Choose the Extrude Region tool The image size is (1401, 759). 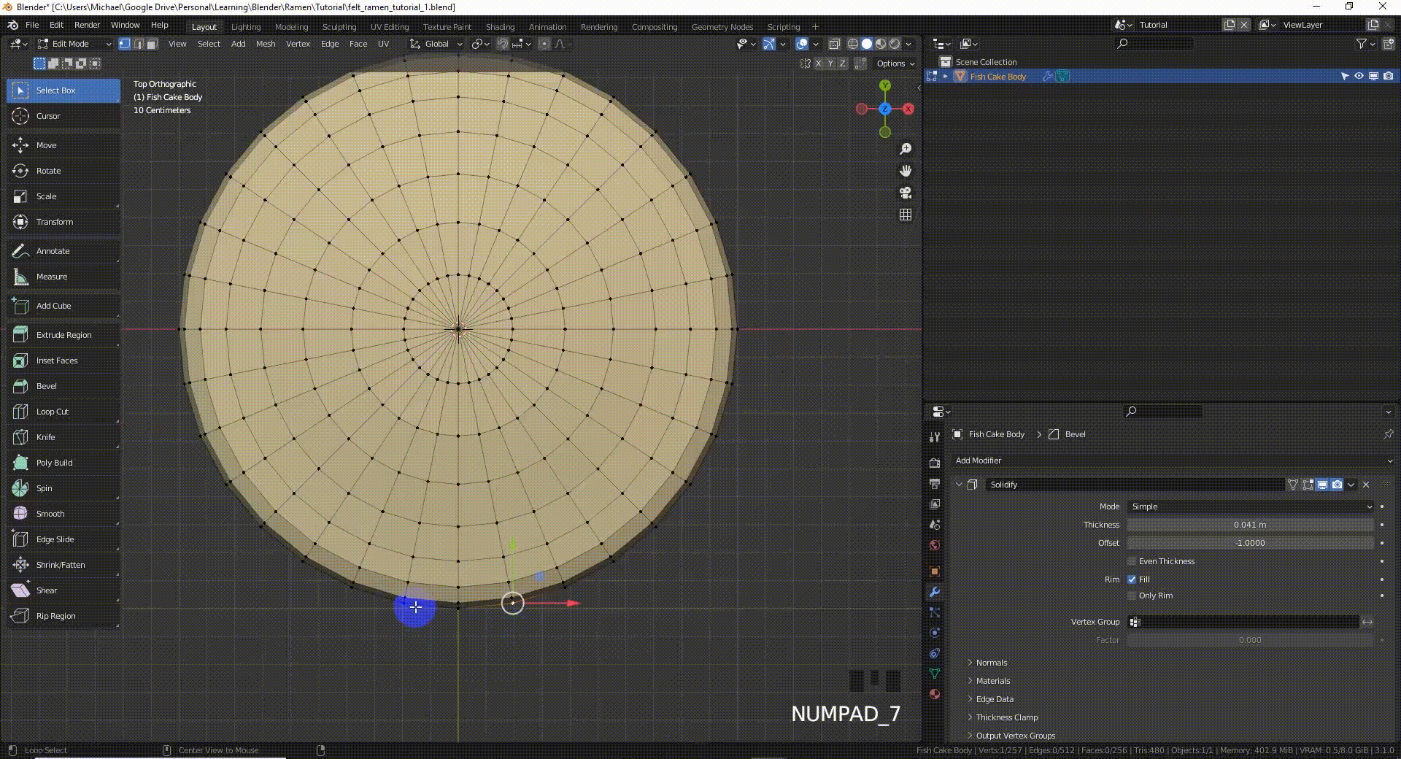[63, 335]
